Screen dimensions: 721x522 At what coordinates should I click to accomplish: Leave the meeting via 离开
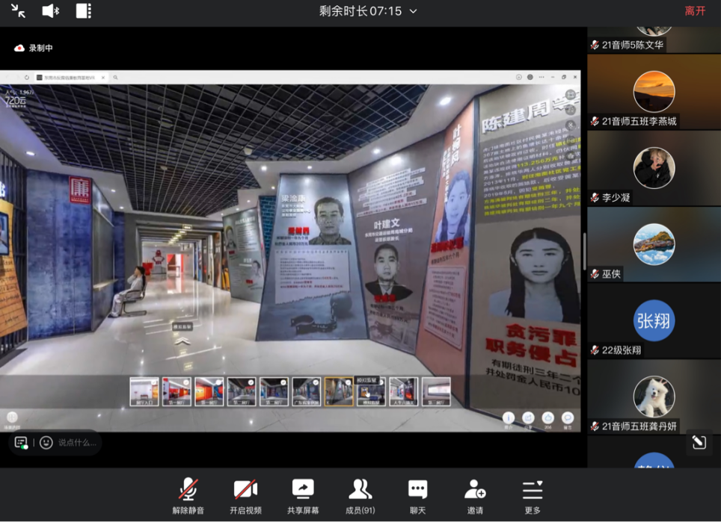(x=695, y=11)
